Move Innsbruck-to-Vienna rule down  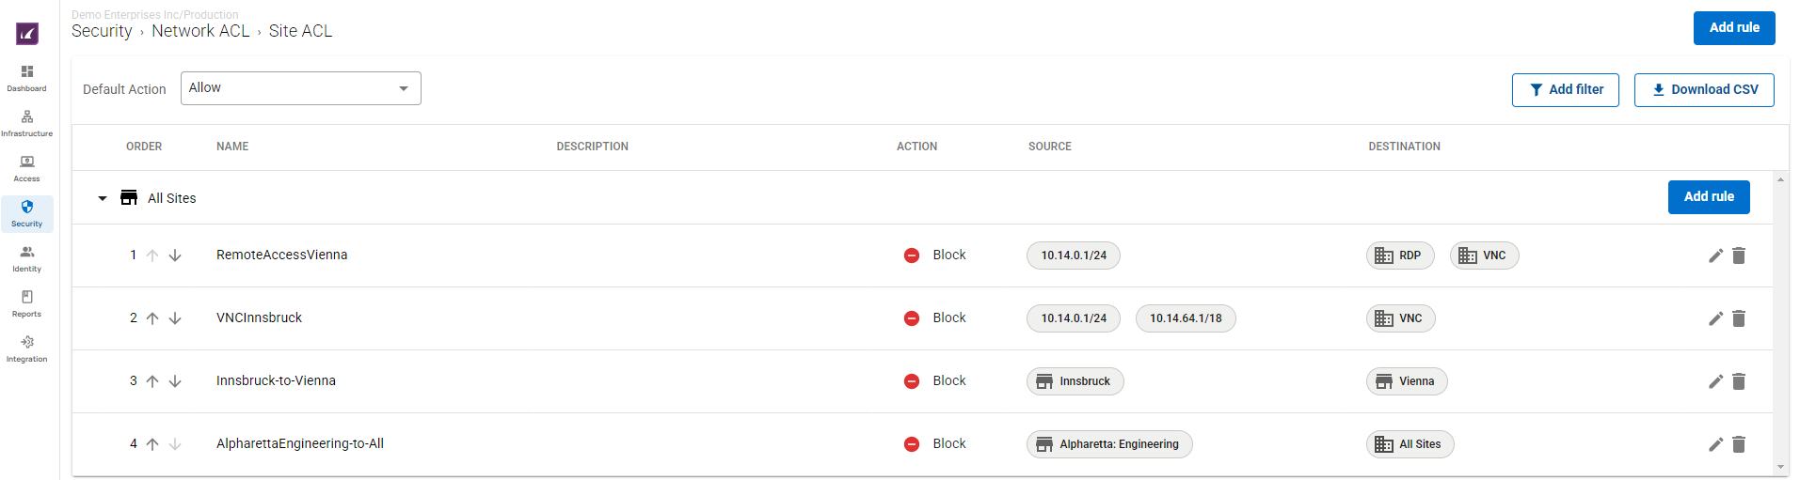click(175, 381)
